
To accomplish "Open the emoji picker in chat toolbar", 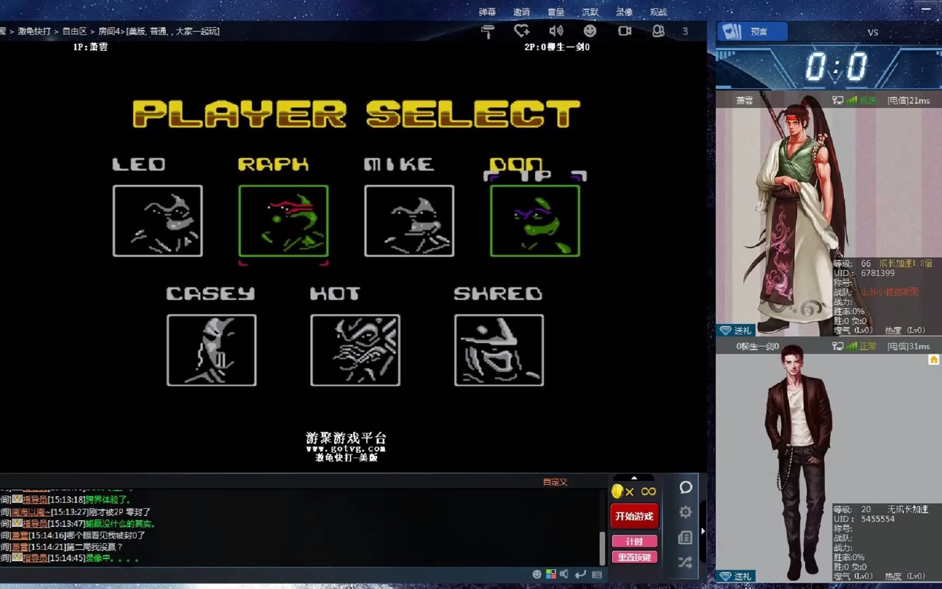I will click(x=537, y=574).
